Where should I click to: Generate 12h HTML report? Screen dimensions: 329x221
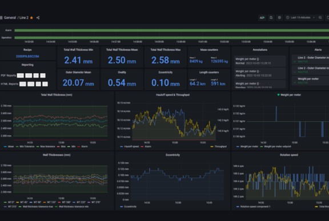[31, 84]
